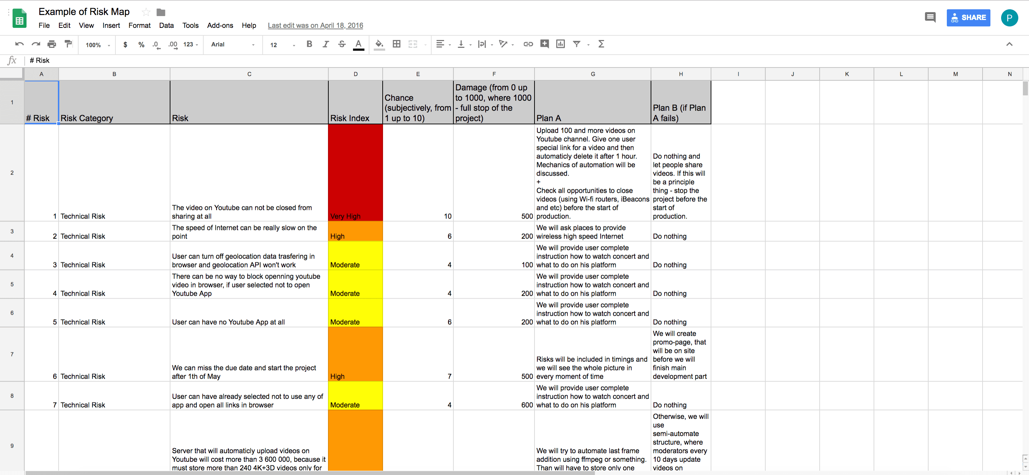
Task: Click 'Last edit was on April 18, 2016' link
Action: pos(315,26)
